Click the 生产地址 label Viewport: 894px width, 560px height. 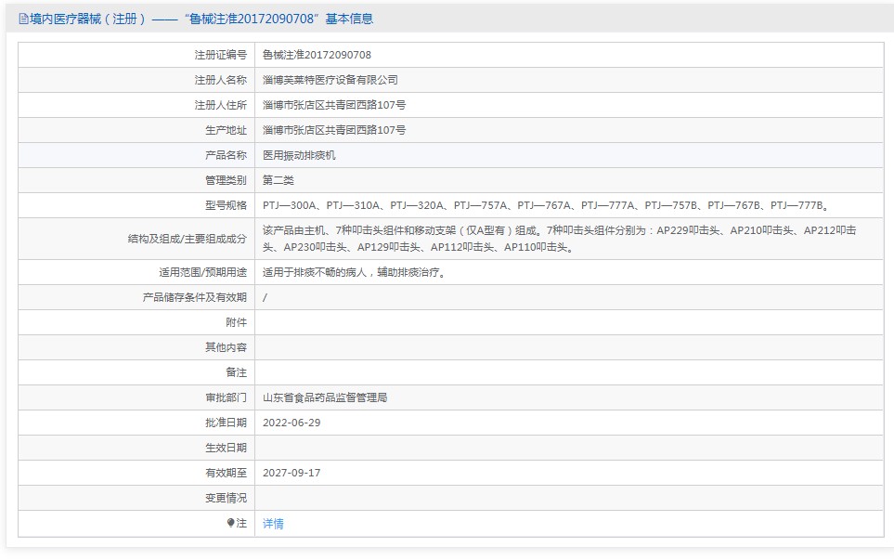pyautogui.click(x=226, y=130)
